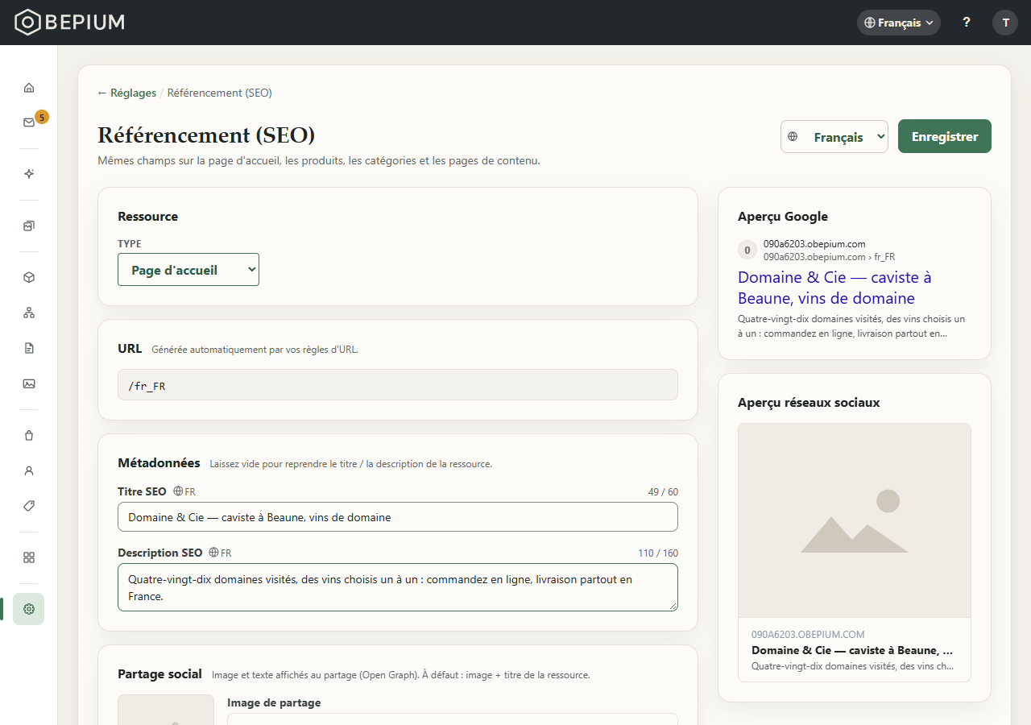
Task: Click the Google preview favicon circle
Action: [x=747, y=250]
